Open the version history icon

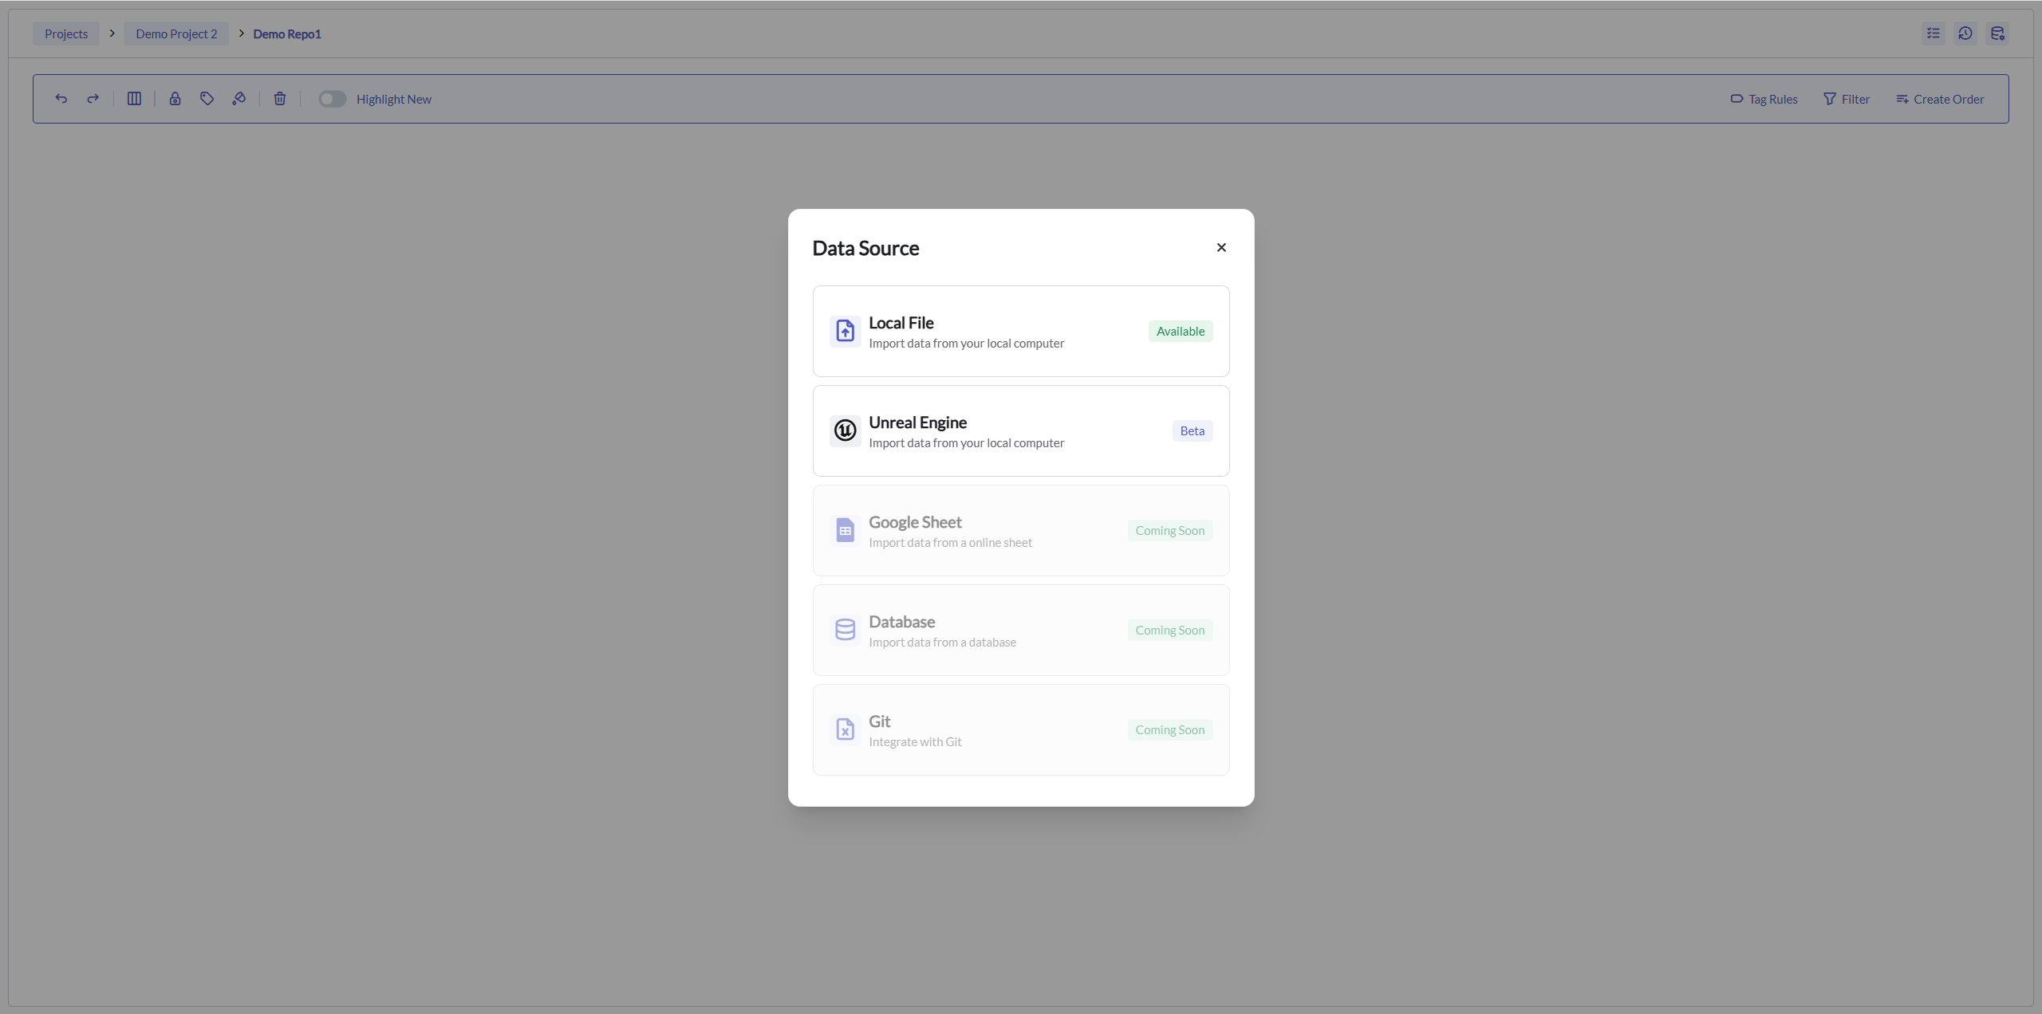click(x=1965, y=33)
